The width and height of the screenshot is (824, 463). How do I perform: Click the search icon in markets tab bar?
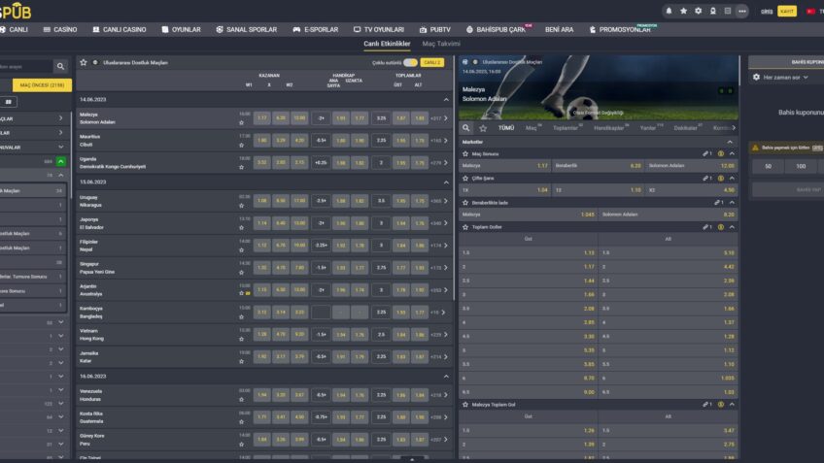(x=466, y=127)
